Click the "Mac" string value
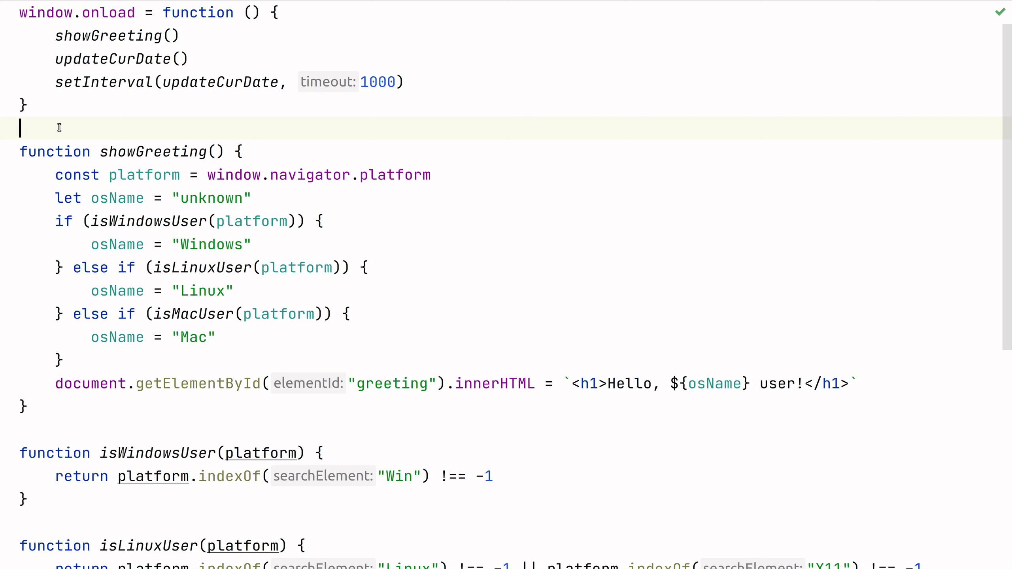The width and height of the screenshot is (1012, 569). pyautogui.click(x=193, y=337)
